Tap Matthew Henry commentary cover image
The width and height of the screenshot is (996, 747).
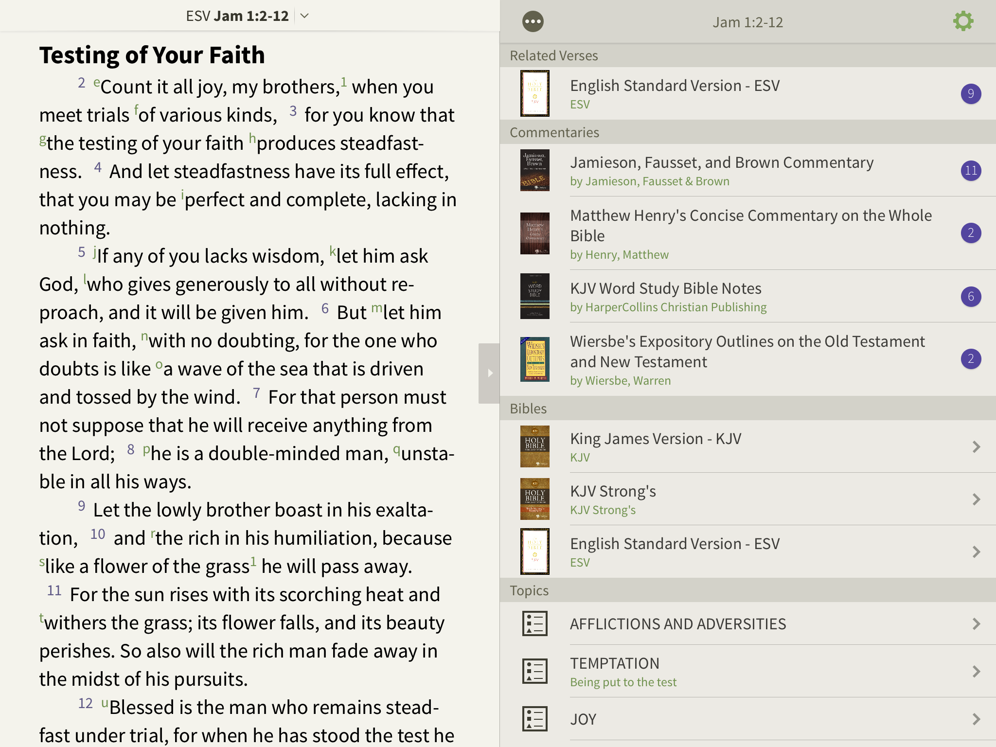(x=534, y=233)
